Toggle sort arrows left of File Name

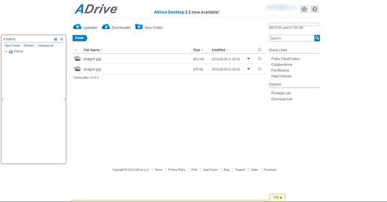pos(76,50)
